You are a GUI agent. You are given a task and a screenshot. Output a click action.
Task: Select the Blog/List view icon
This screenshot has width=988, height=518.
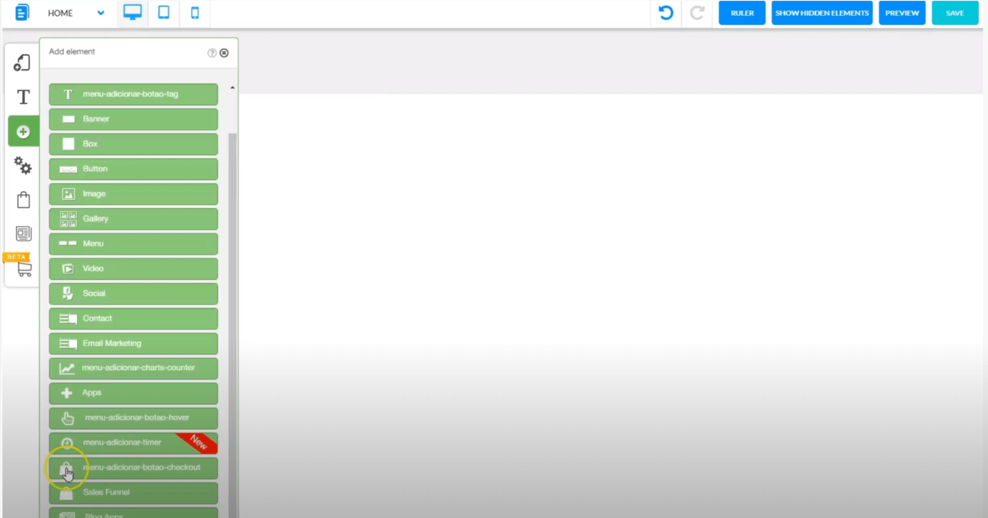point(24,234)
